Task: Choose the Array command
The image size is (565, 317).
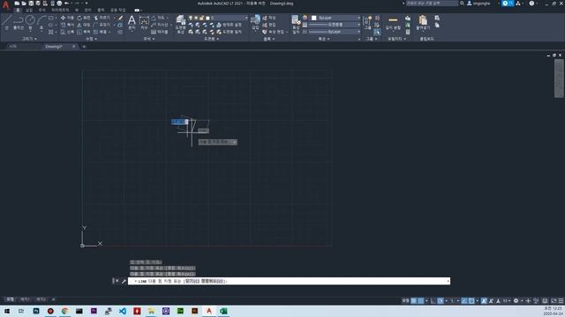Action: coord(101,32)
